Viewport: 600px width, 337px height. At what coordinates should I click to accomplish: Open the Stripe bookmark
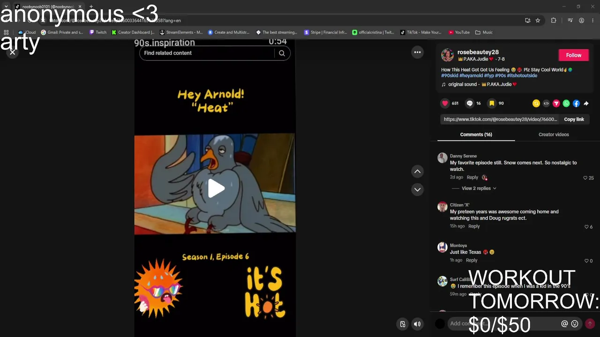(x=325, y=32)
